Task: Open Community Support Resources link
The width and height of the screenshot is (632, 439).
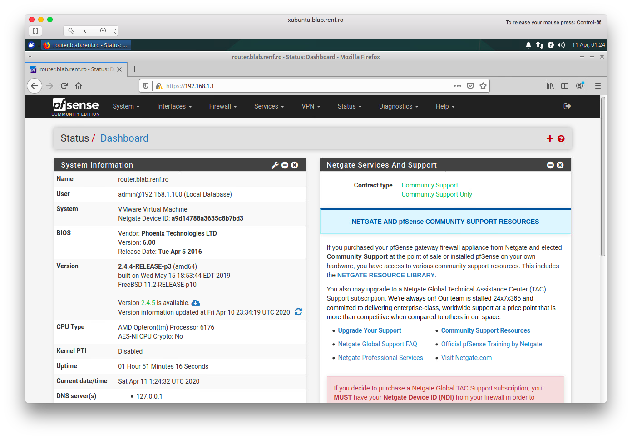Action: point(486,330)
